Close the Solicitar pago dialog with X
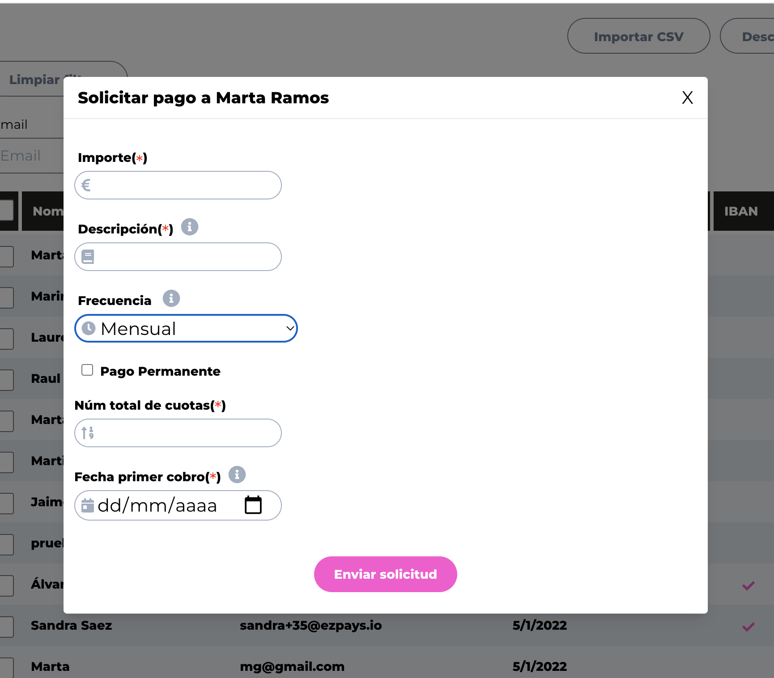 point(687,97)
